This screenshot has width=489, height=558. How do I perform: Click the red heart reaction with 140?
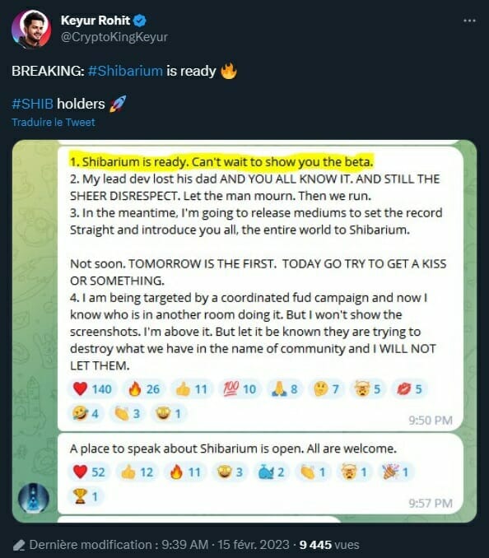[92, 389]
